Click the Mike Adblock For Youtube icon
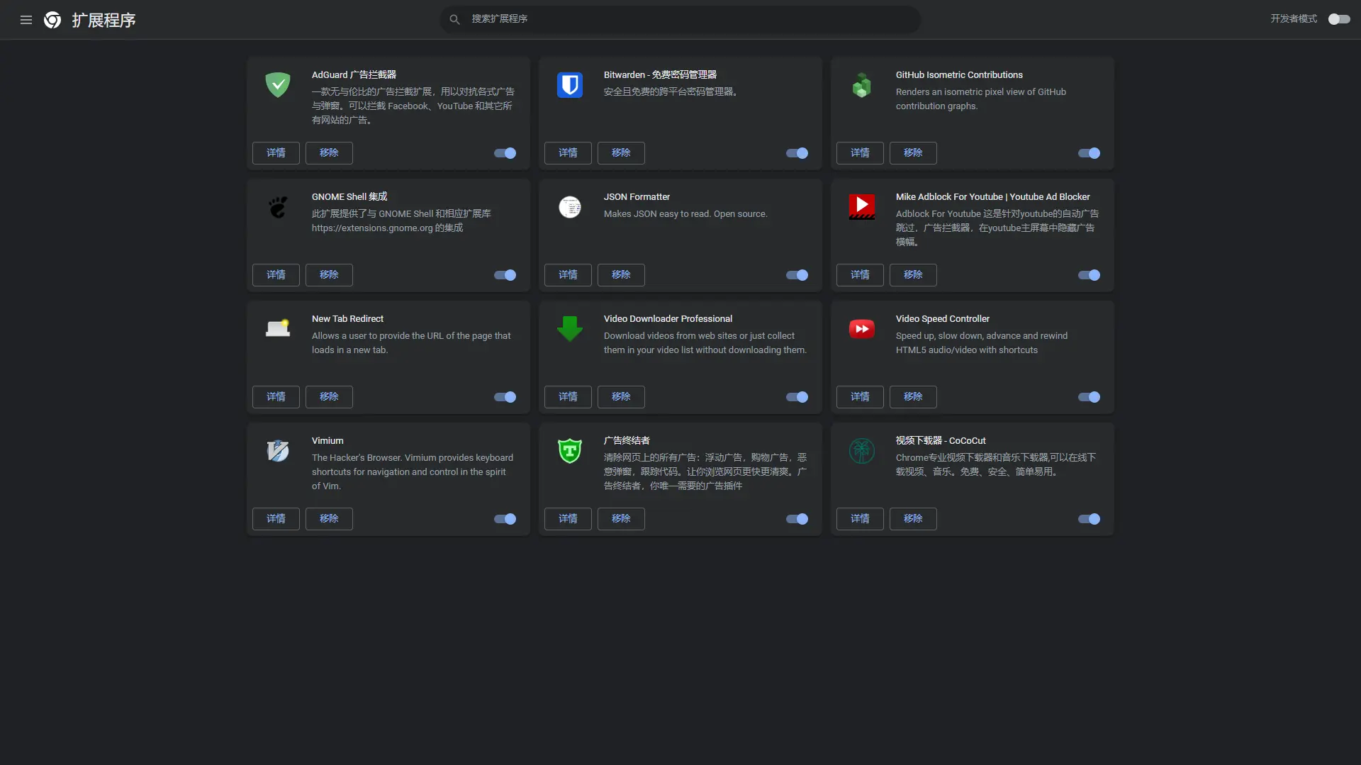This screenshot has height=765, width=1361. pos(862,207)
